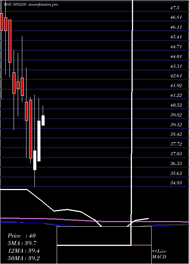Click the 47.5 price axis label
Image resolution: width=189 pixels, height=264 pixels.
point(175,8)
